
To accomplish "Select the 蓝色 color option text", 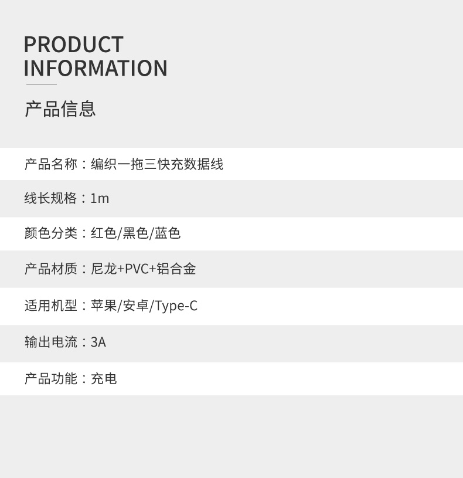I will 168,233.
